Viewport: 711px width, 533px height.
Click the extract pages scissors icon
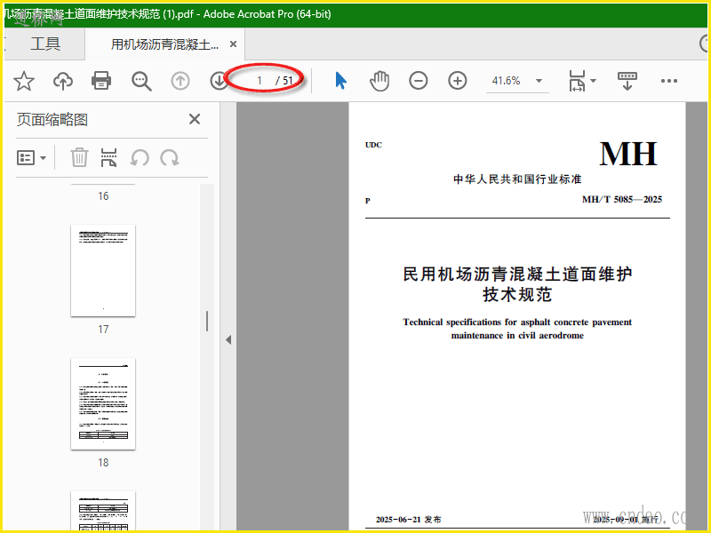pyautogui.click(x=108, y=157)
